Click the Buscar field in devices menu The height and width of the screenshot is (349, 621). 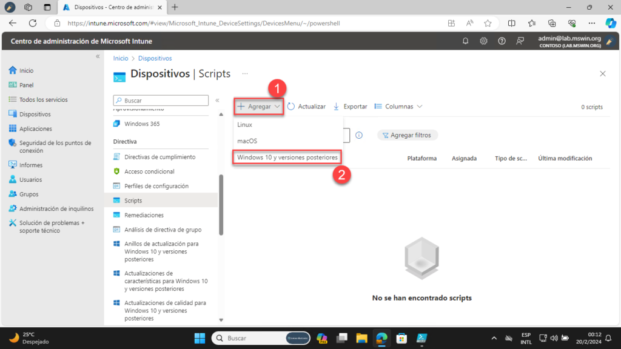(161, 101)
